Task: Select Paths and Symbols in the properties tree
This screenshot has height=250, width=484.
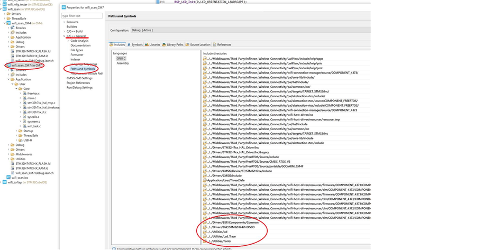Action: pos(83,69)
